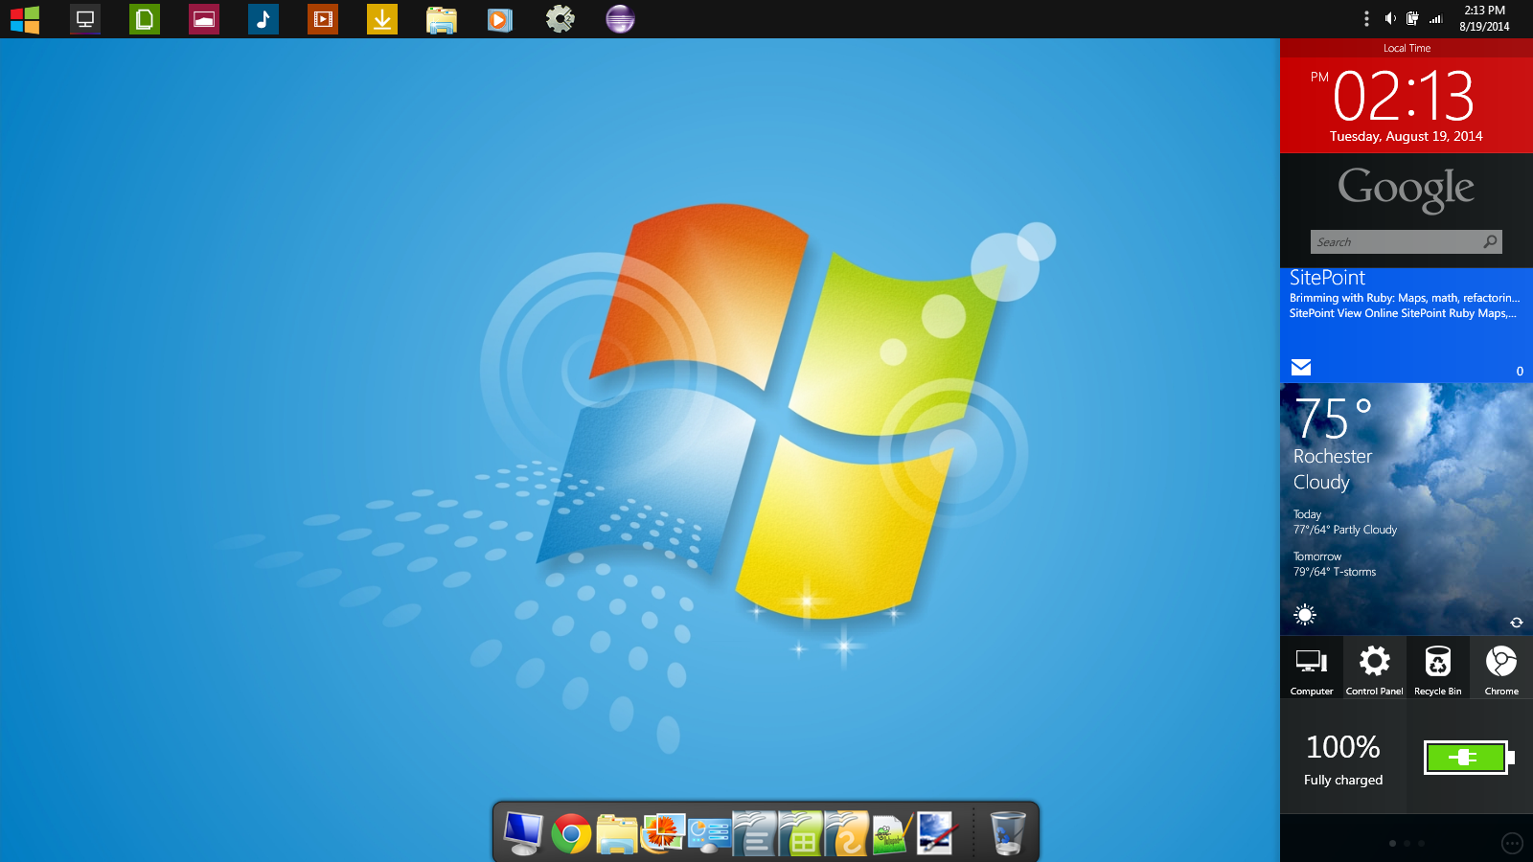Click the unread mail count 0
1533x862 pixels.
1520,371
